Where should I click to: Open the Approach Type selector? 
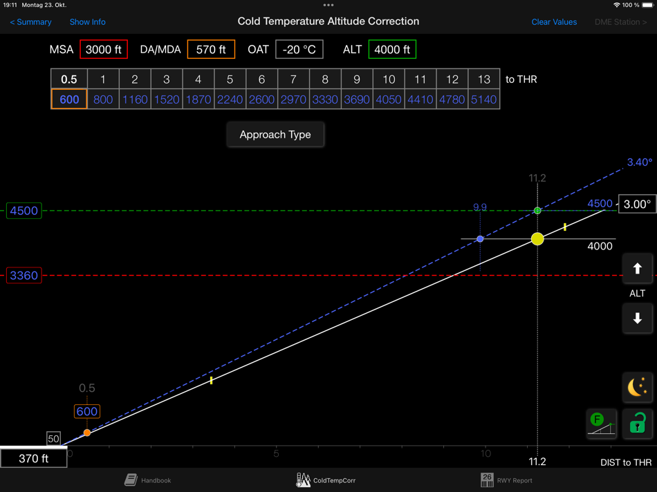point(275,135)
